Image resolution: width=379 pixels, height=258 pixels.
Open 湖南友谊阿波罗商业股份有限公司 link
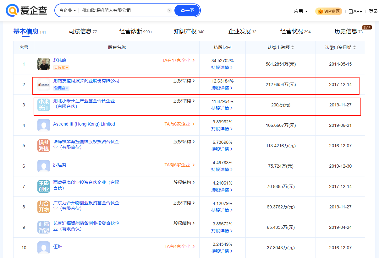coord(86,81)
